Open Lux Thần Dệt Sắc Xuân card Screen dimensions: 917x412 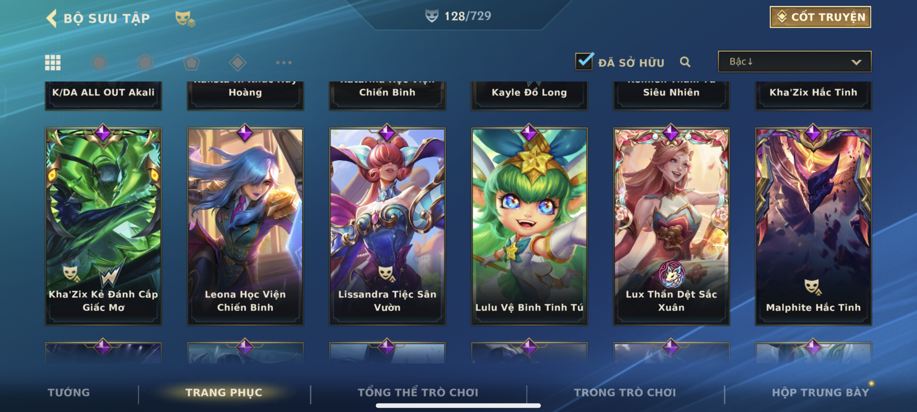click(x=671, y=226)
